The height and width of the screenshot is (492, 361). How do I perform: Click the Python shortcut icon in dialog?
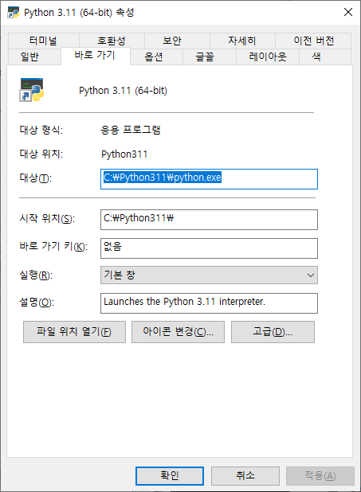pos(32,90)
